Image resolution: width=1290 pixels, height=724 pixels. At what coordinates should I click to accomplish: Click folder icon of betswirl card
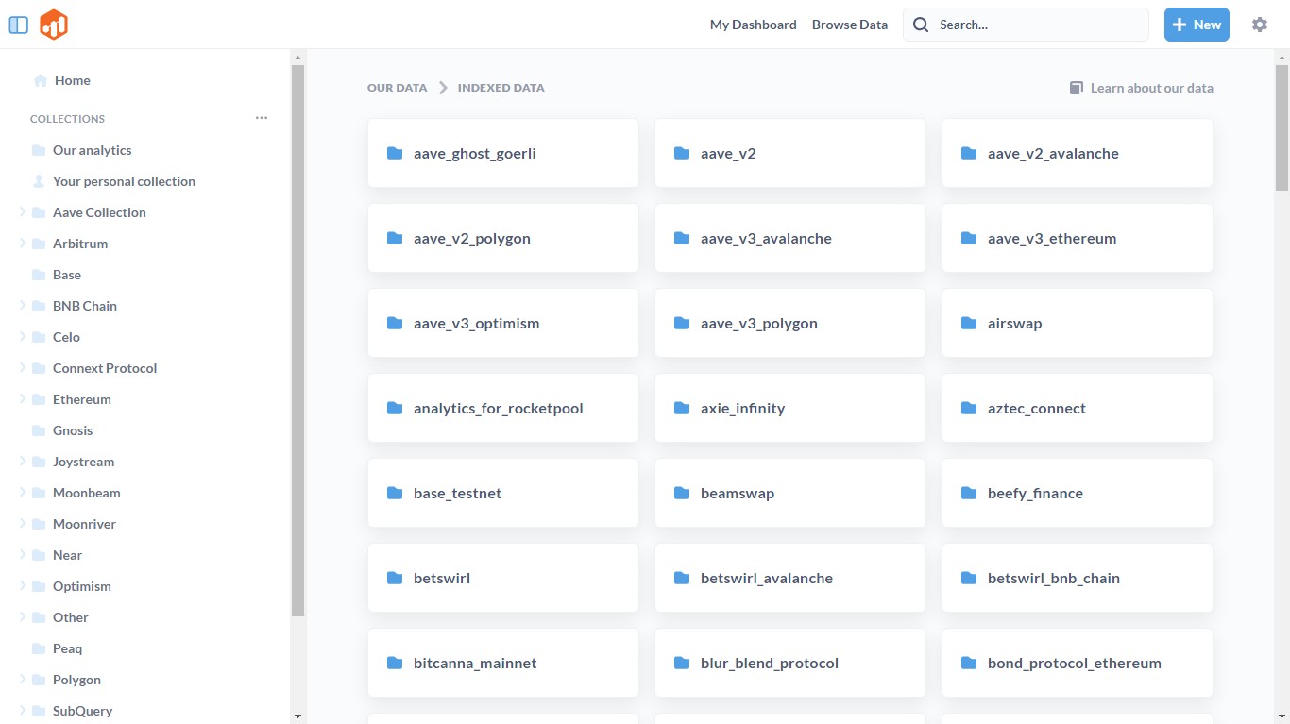pyautogui.click(x=395, y=578)
